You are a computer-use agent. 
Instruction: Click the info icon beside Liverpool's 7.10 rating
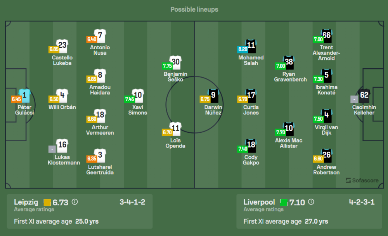click(x=311, y=202)
